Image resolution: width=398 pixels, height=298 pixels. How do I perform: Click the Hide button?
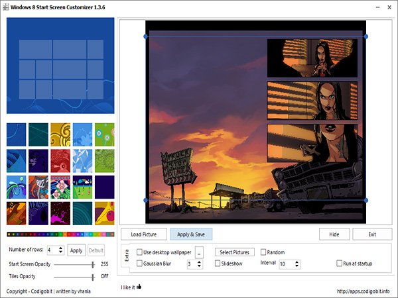(334, 234)
